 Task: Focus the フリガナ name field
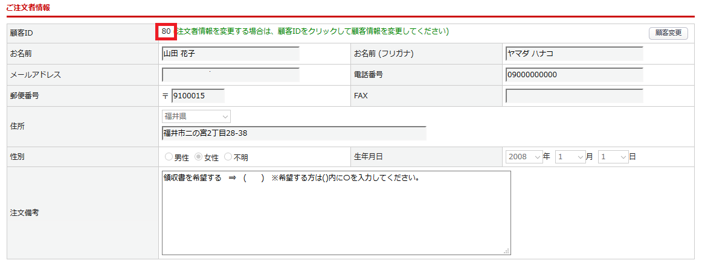[x=574, y=54]
